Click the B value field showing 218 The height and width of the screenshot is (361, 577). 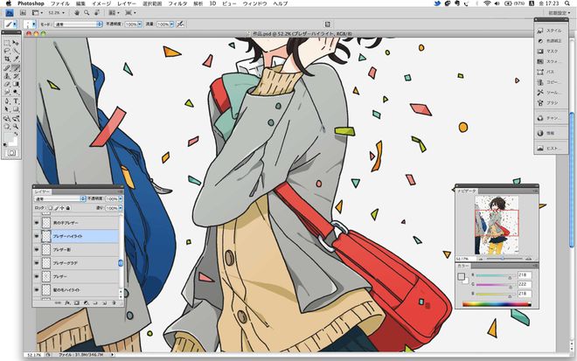coord(525,294)
